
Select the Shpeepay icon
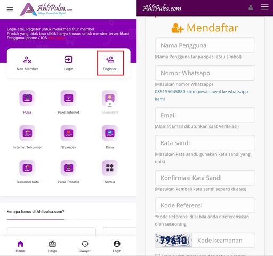click(68, 133)
